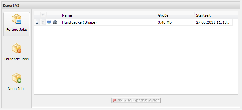This screenshot has width=242, height=110.
Task: Expand the Flurstuecke (Shape) row details
Action: (37, 22)
